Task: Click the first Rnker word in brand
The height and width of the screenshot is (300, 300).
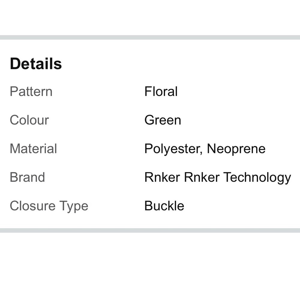Action: coord(162,177)
